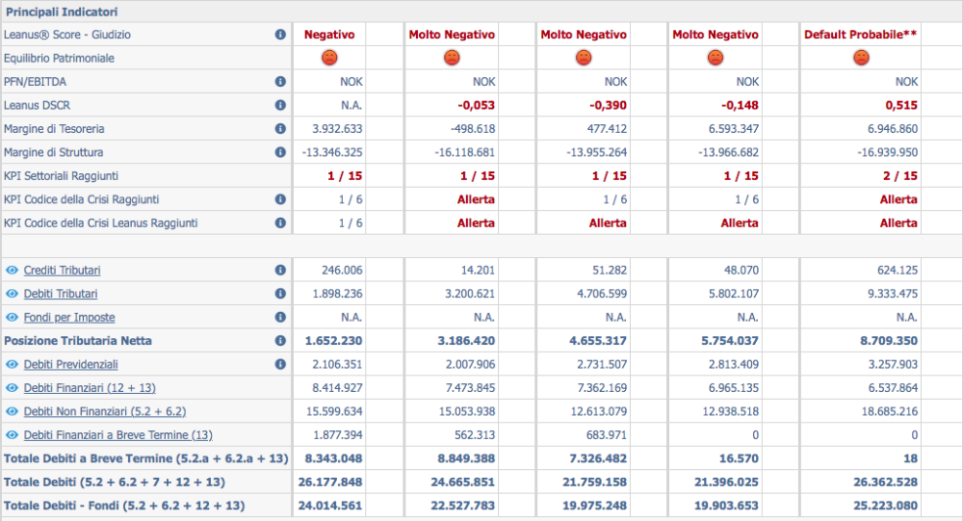Viewport: 963px width, 521px height.
Task: Click the Principali Indicatori section header
Action: point(62,12)
